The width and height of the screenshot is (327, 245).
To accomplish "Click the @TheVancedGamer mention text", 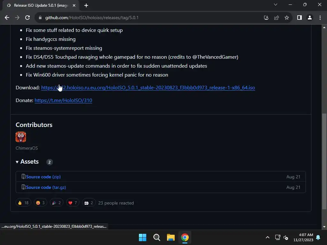I will click(215, 57).
